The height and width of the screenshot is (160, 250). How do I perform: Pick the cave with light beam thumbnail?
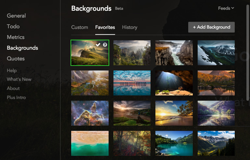point(174,83)
